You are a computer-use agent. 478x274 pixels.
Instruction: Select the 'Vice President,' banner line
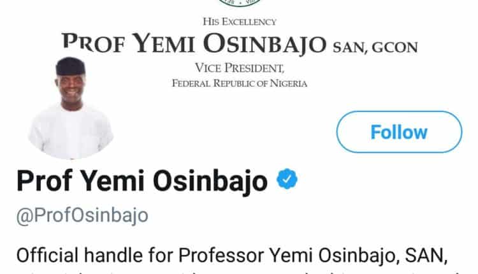click(x=240, y=68)
